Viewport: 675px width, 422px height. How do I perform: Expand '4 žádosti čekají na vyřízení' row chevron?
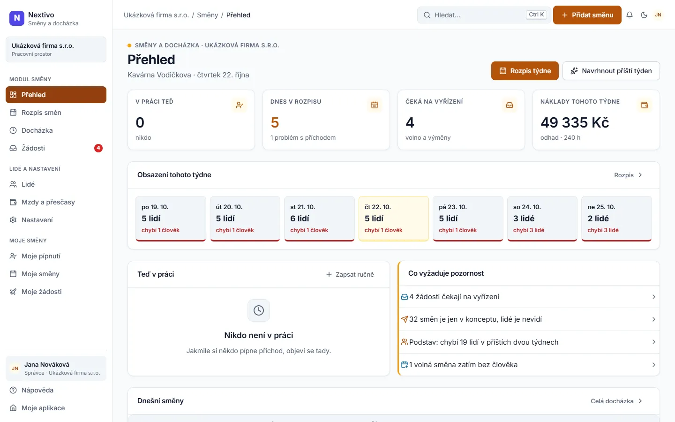point(653,297)
